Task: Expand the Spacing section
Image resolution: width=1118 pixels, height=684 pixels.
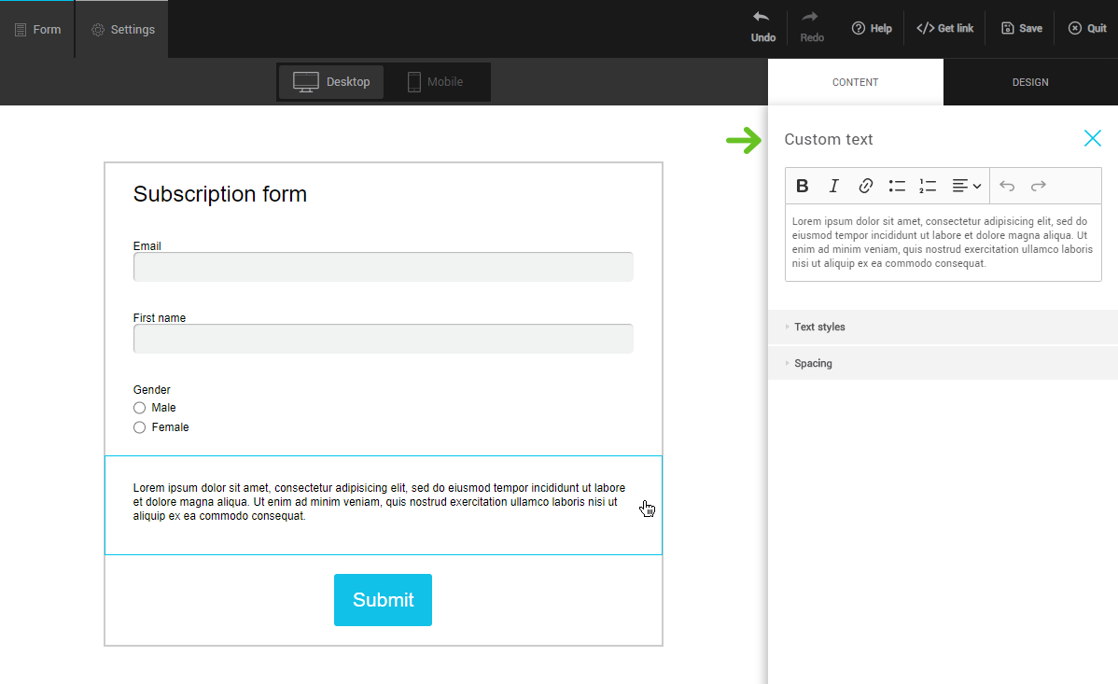Action: (813, 364)
